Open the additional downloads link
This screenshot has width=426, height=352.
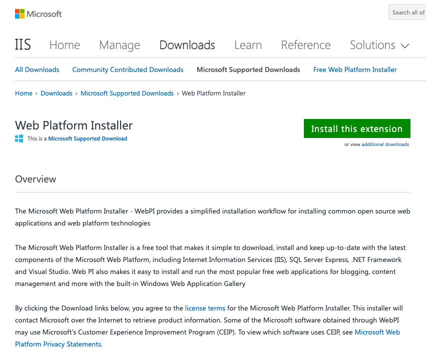coord(385,144)
